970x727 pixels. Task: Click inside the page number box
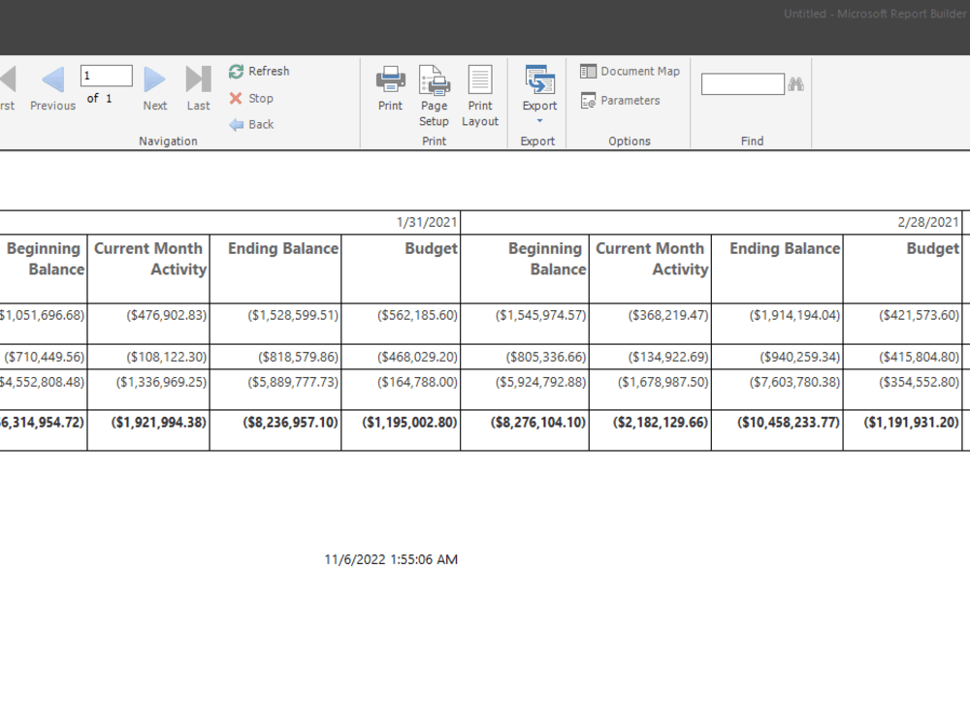point(104,75)
